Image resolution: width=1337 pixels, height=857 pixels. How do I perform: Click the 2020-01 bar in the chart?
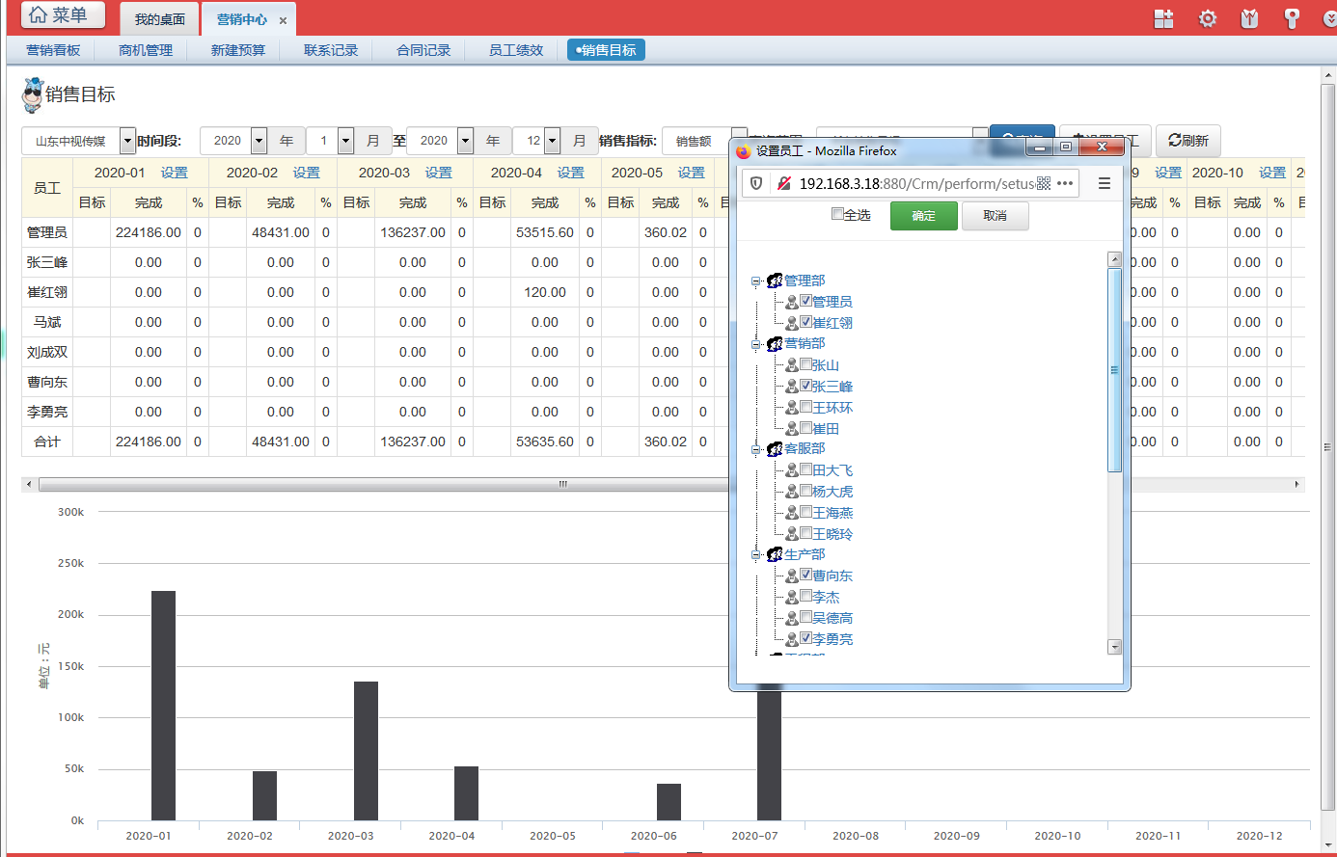click(163, 706)
